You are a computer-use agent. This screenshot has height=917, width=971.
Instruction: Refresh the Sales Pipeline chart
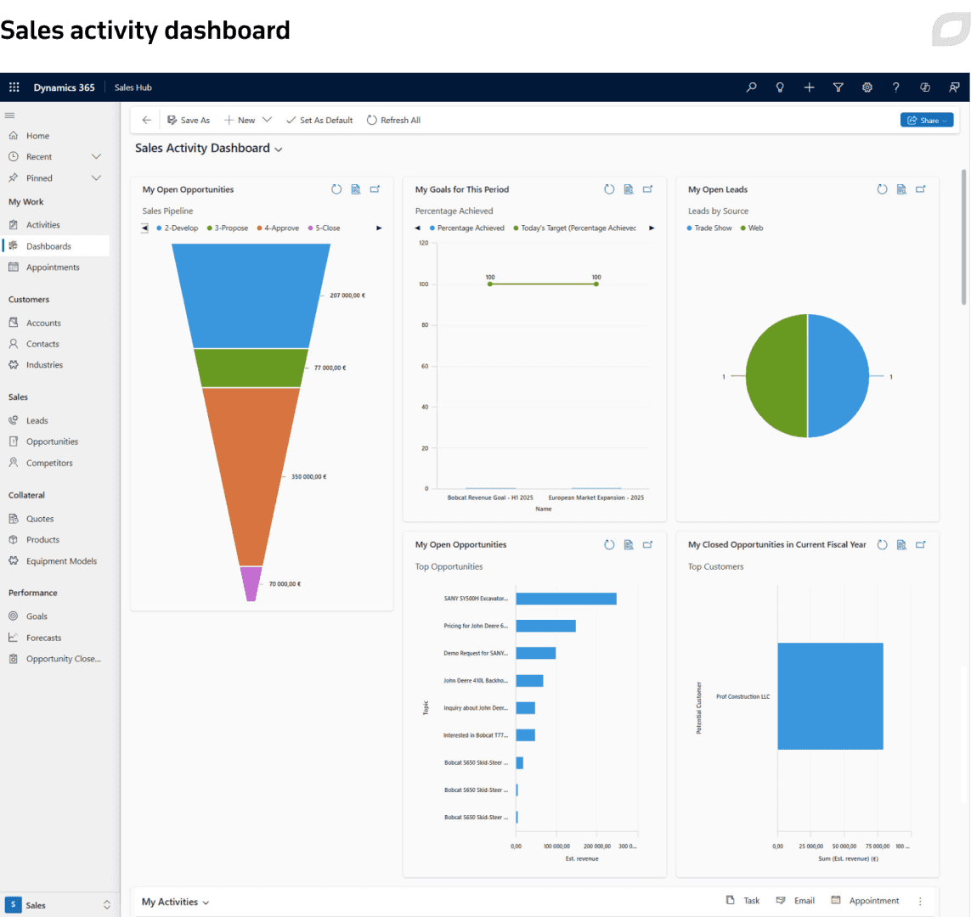[336, 189]
